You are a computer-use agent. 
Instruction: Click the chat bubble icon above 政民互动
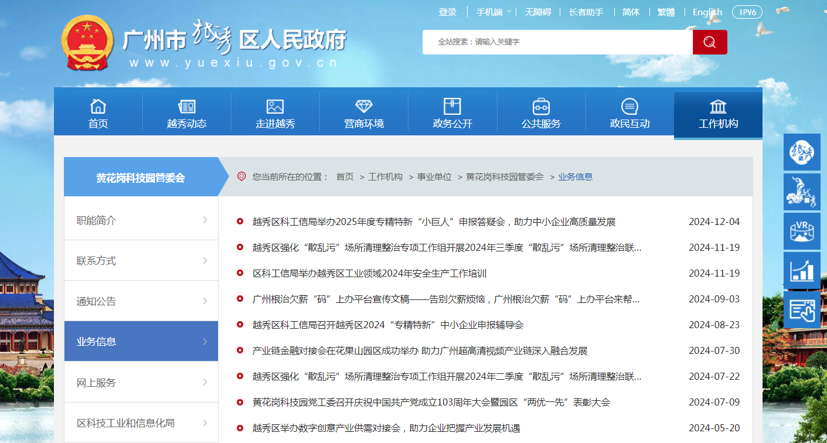(629, 106)
